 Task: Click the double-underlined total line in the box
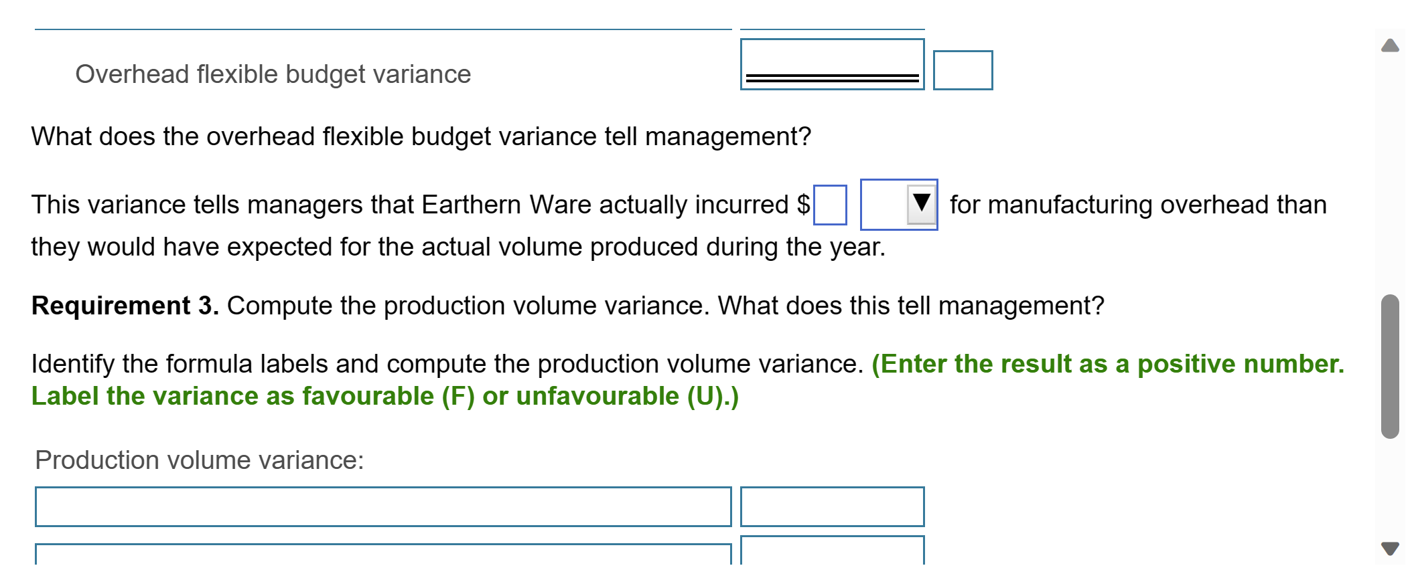coord(831,78)
